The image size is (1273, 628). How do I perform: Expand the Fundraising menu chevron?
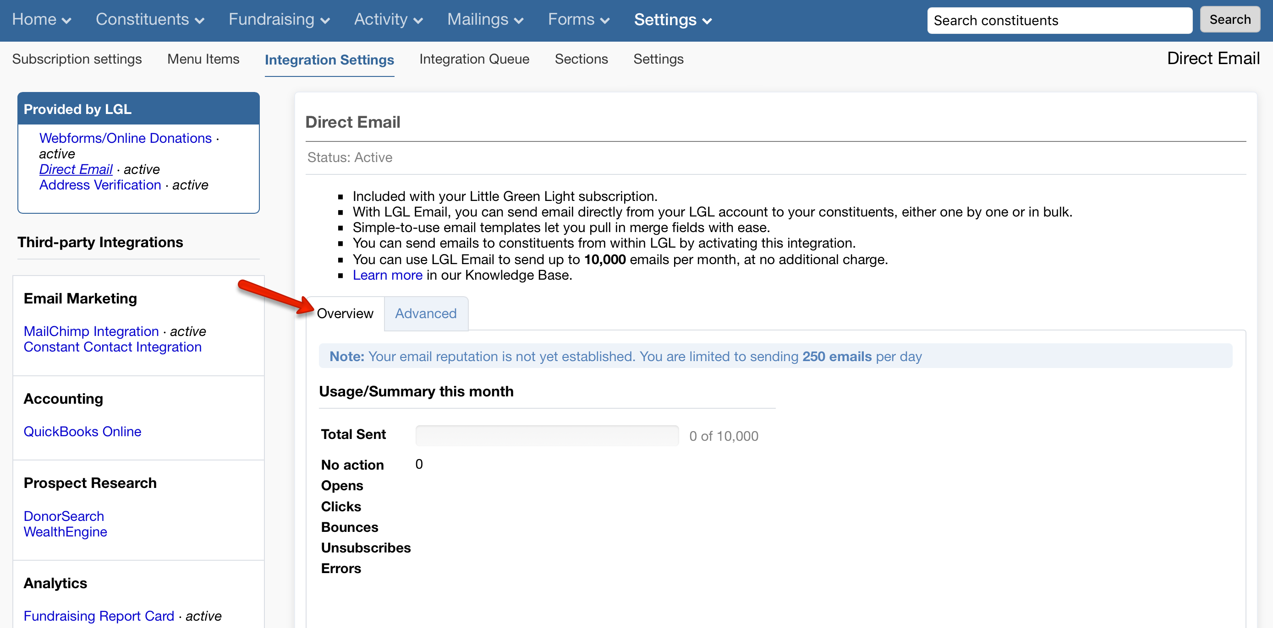(x=325, y=21)
